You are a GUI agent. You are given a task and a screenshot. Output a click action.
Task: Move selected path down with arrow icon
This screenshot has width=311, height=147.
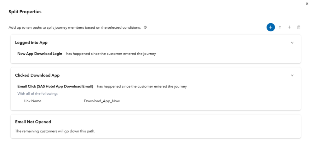289,27
